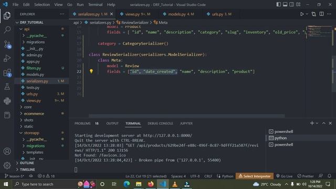Open the Testing flask view
Viewport: 336px width, 189px height.
pyautogui.click(x=7, y=87)
